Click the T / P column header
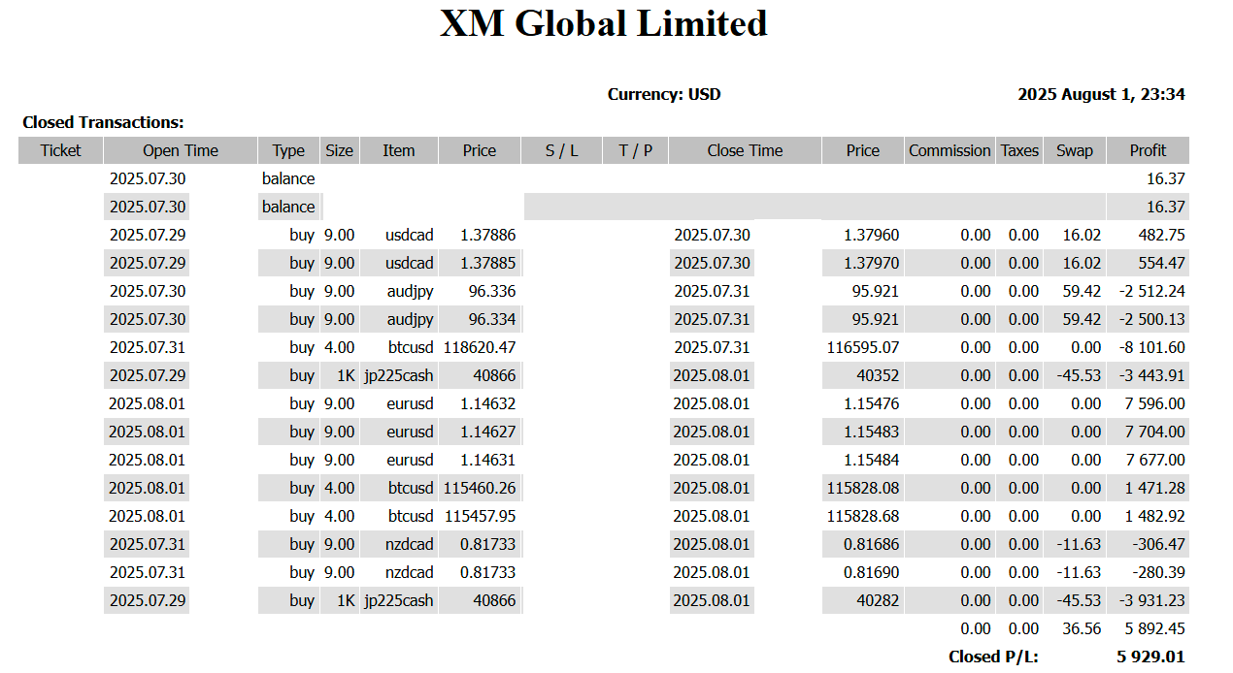Screen dimensions: 1233x673 [635, 150]
